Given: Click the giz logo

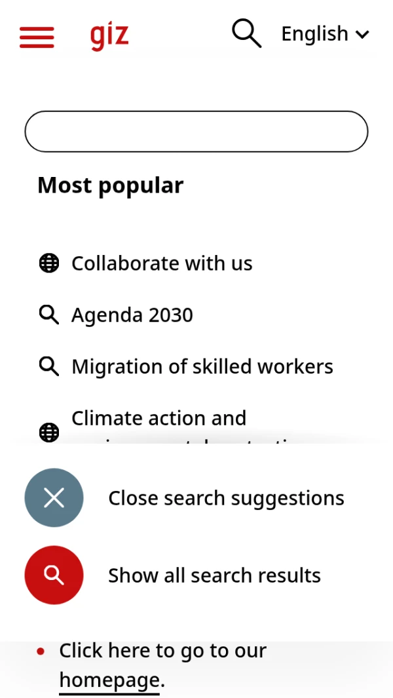Looking at the screenshot, I should pyautogui.click(x=109, y=37).
